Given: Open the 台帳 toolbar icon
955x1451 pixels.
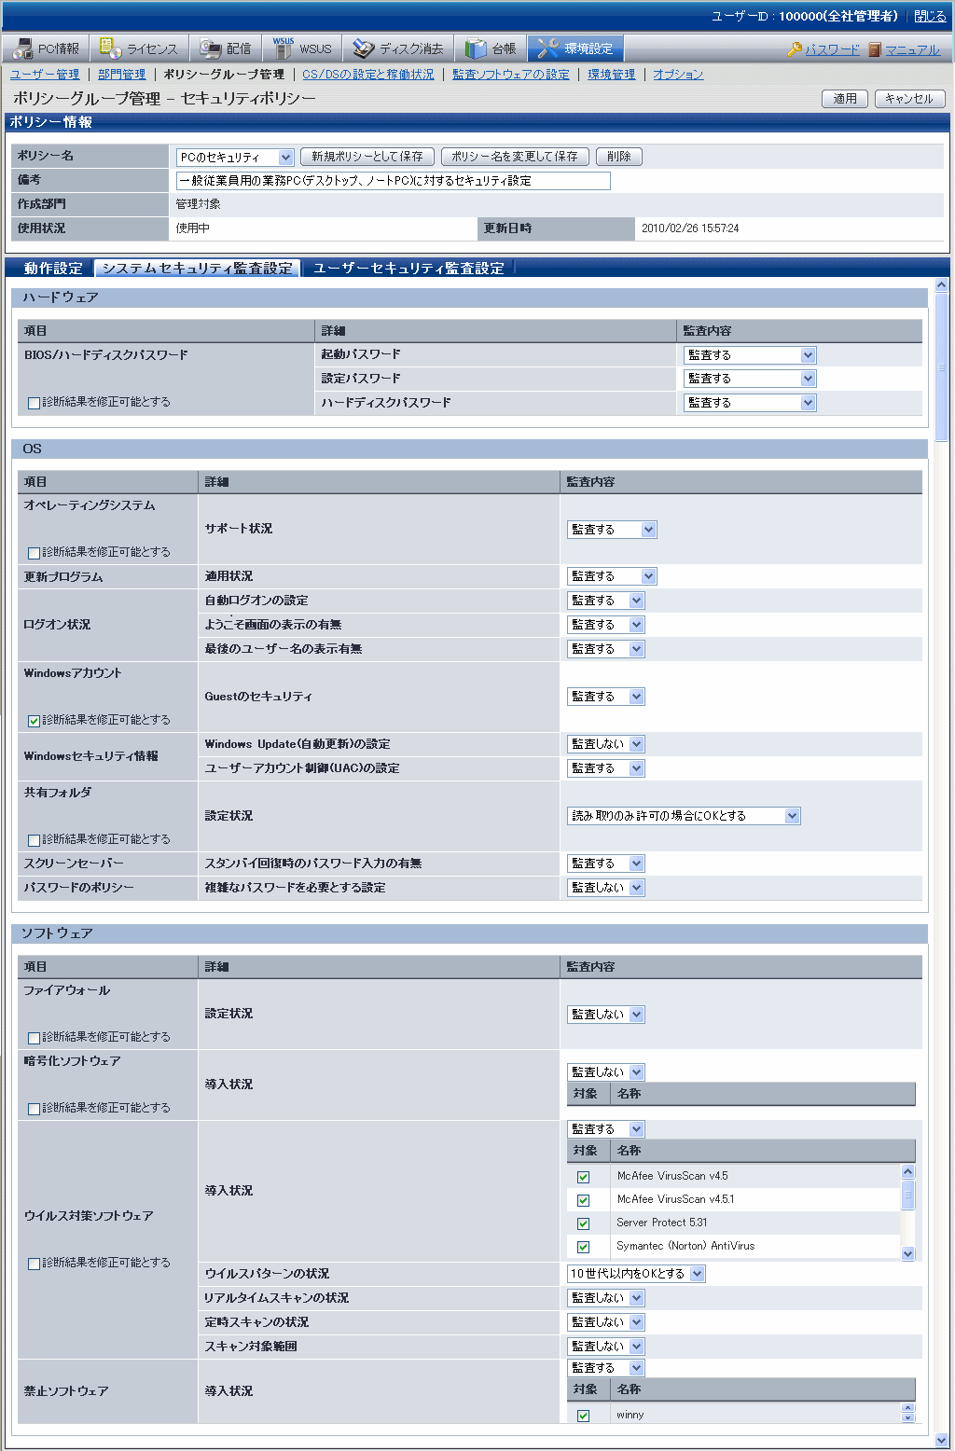Looking at the screenshot, I should tap(476, 48).
